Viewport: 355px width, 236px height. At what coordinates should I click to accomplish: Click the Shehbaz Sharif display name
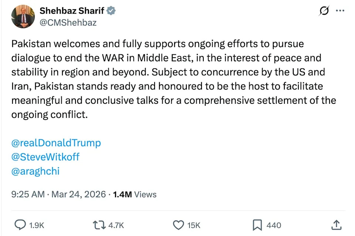[x=72, y=11]
